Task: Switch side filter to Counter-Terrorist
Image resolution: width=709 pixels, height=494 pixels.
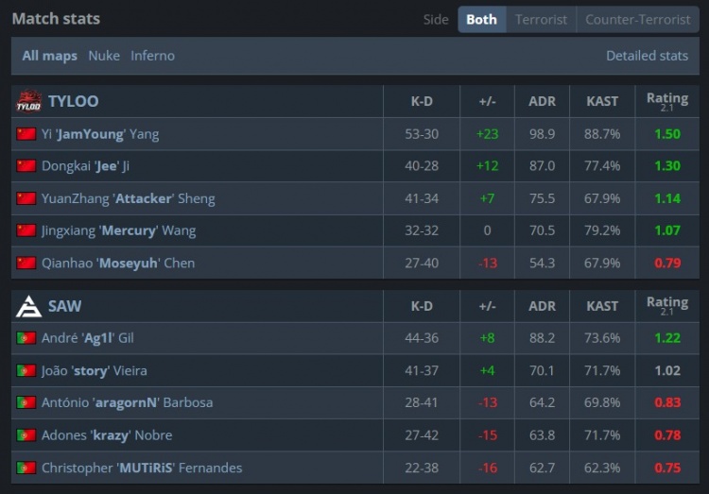Action: point(638,19)
